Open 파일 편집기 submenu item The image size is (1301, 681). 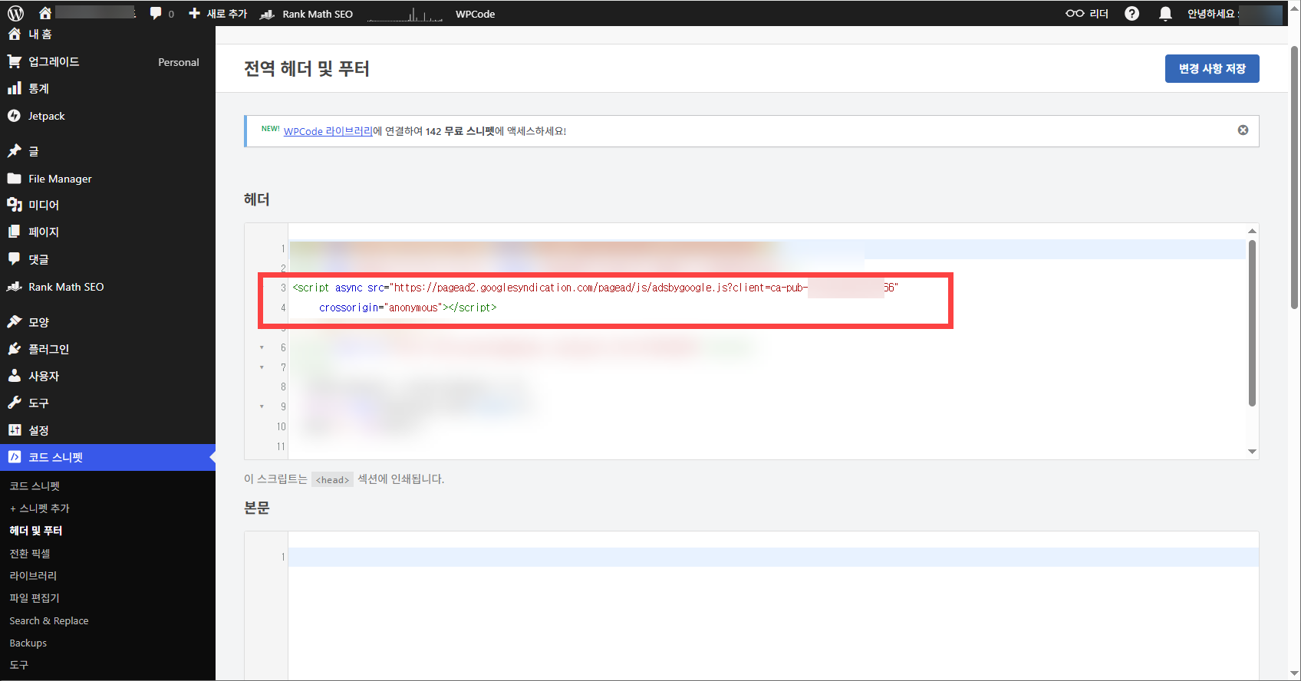point(35,598)
